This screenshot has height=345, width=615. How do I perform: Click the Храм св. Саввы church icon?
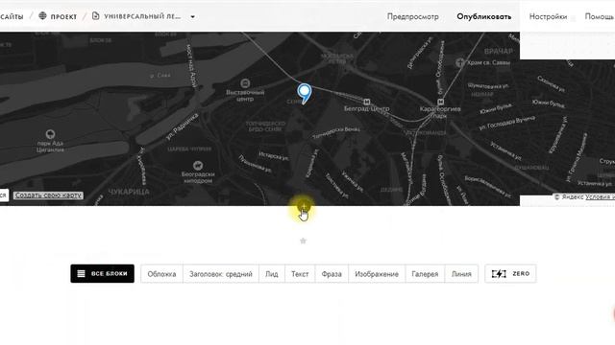click(460, 62)
